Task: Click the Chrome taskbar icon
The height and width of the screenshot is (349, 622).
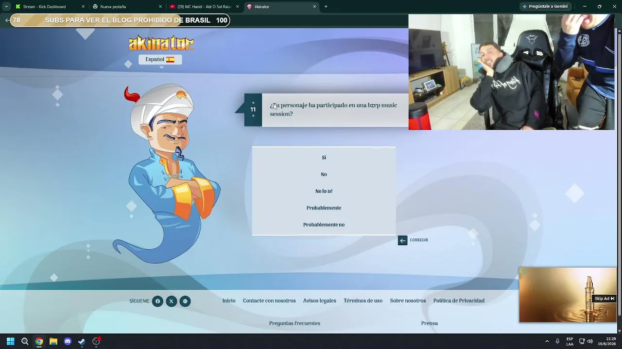Action: 39,341
